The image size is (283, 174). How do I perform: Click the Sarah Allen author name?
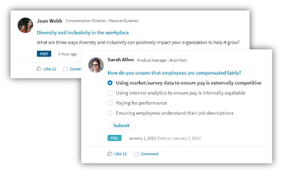tap(121, 60)
